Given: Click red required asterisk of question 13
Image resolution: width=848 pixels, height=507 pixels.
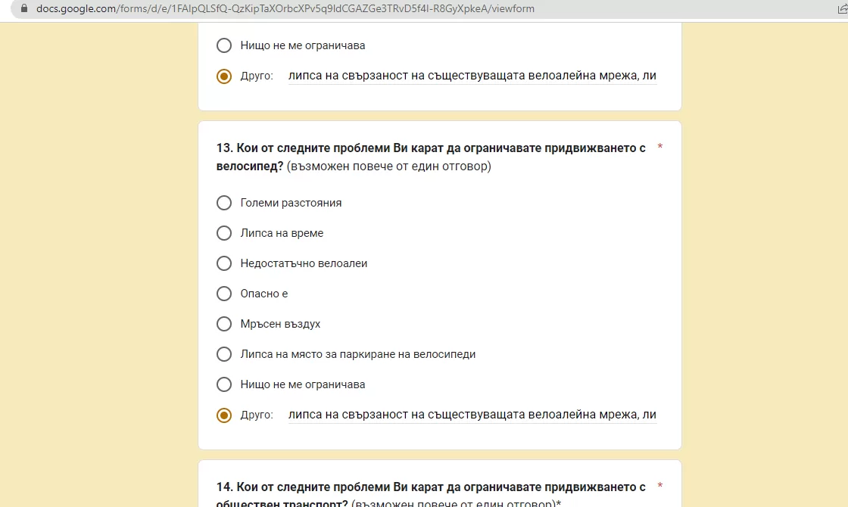Looking at the screenshot, I should point(659,148).
